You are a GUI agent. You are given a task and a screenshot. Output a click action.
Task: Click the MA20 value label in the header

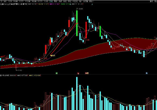click(55, 4)
